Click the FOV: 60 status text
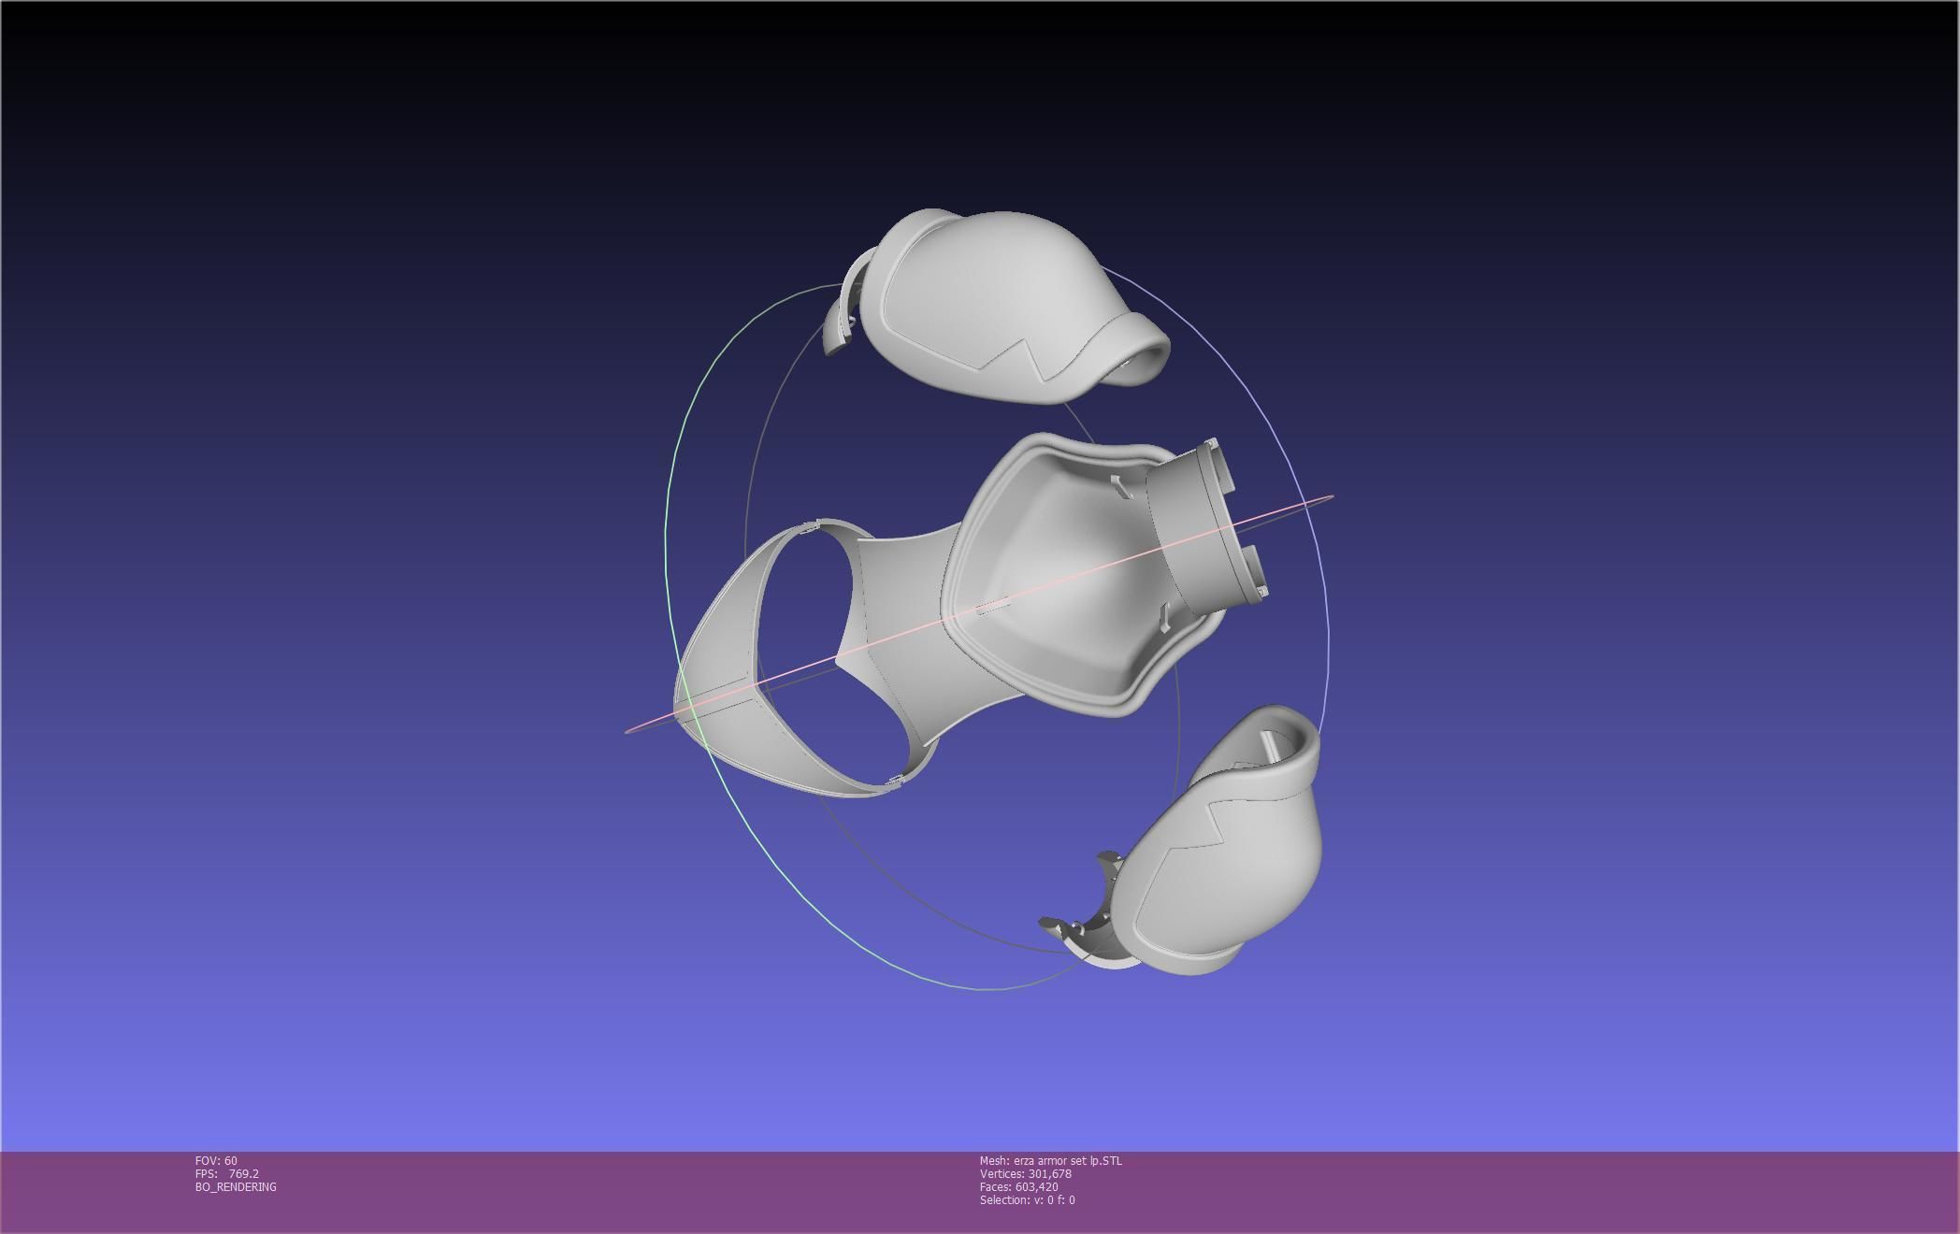The image size is (1960, 1234). pos(216,1161)
